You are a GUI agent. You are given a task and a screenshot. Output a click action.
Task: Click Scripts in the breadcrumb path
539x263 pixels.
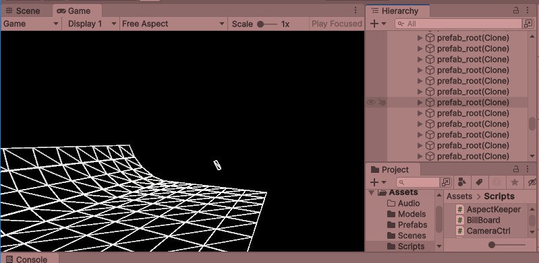[499, 196]
